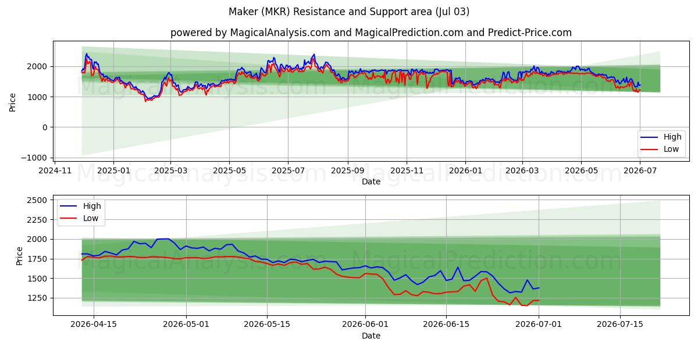Click the bottom chart x-axis label '2026-06-01'
The image size is (698, 349).
click(x=365, y=326)
